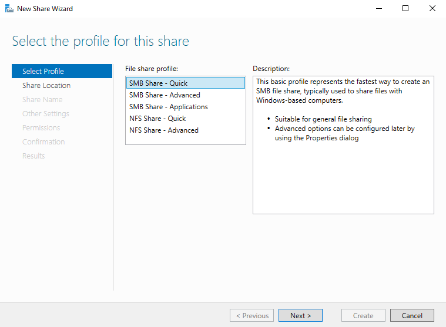This screenshot has height=327, width=446.
Task: Click the Next button
Action: click(300, 315)
